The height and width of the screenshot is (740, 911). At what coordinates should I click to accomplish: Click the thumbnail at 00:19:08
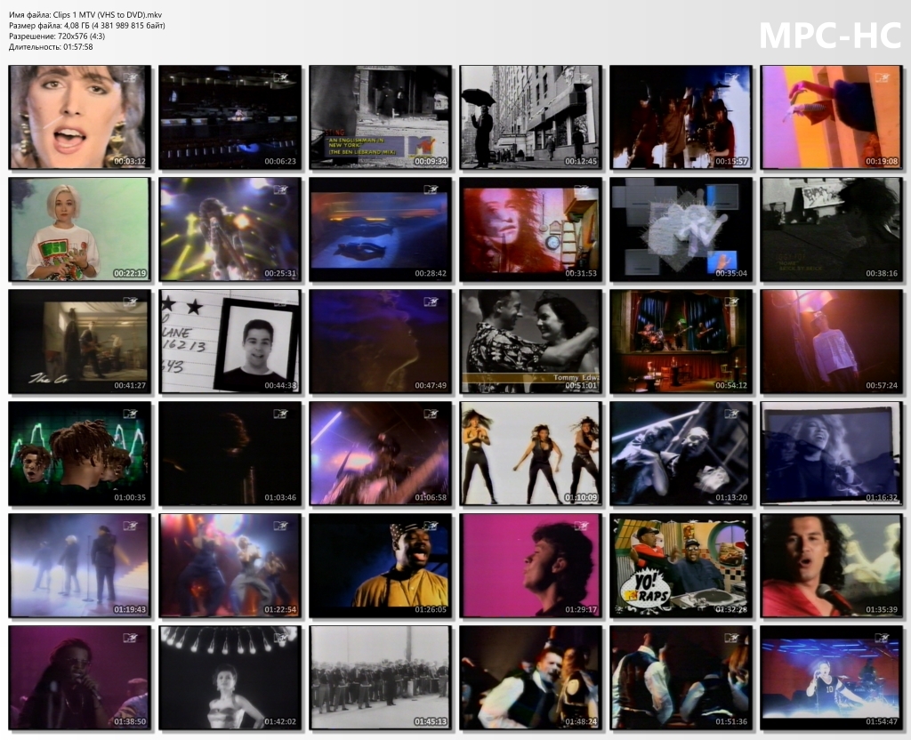coord(832,117)
